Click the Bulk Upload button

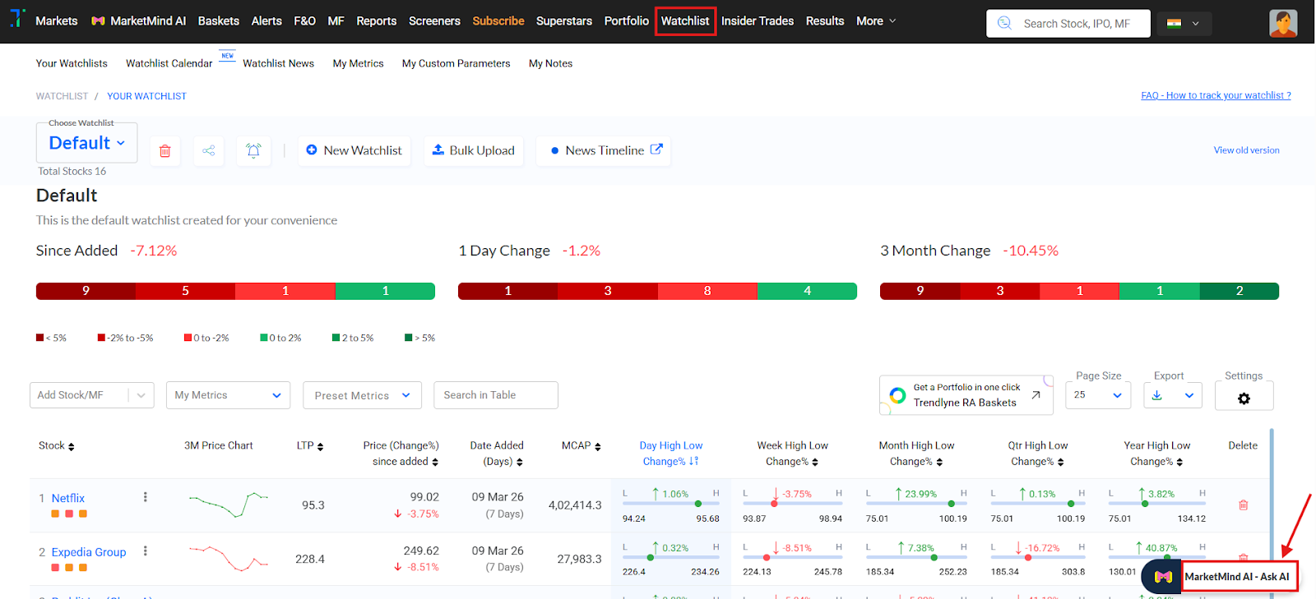click(x=474, y=150)
